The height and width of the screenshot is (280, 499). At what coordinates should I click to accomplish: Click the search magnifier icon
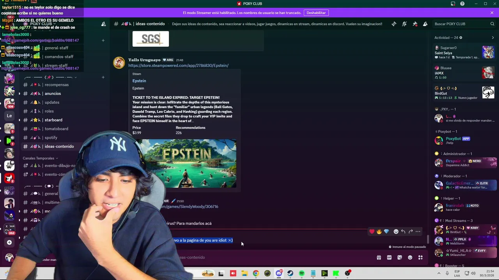(x=492, y=24)
